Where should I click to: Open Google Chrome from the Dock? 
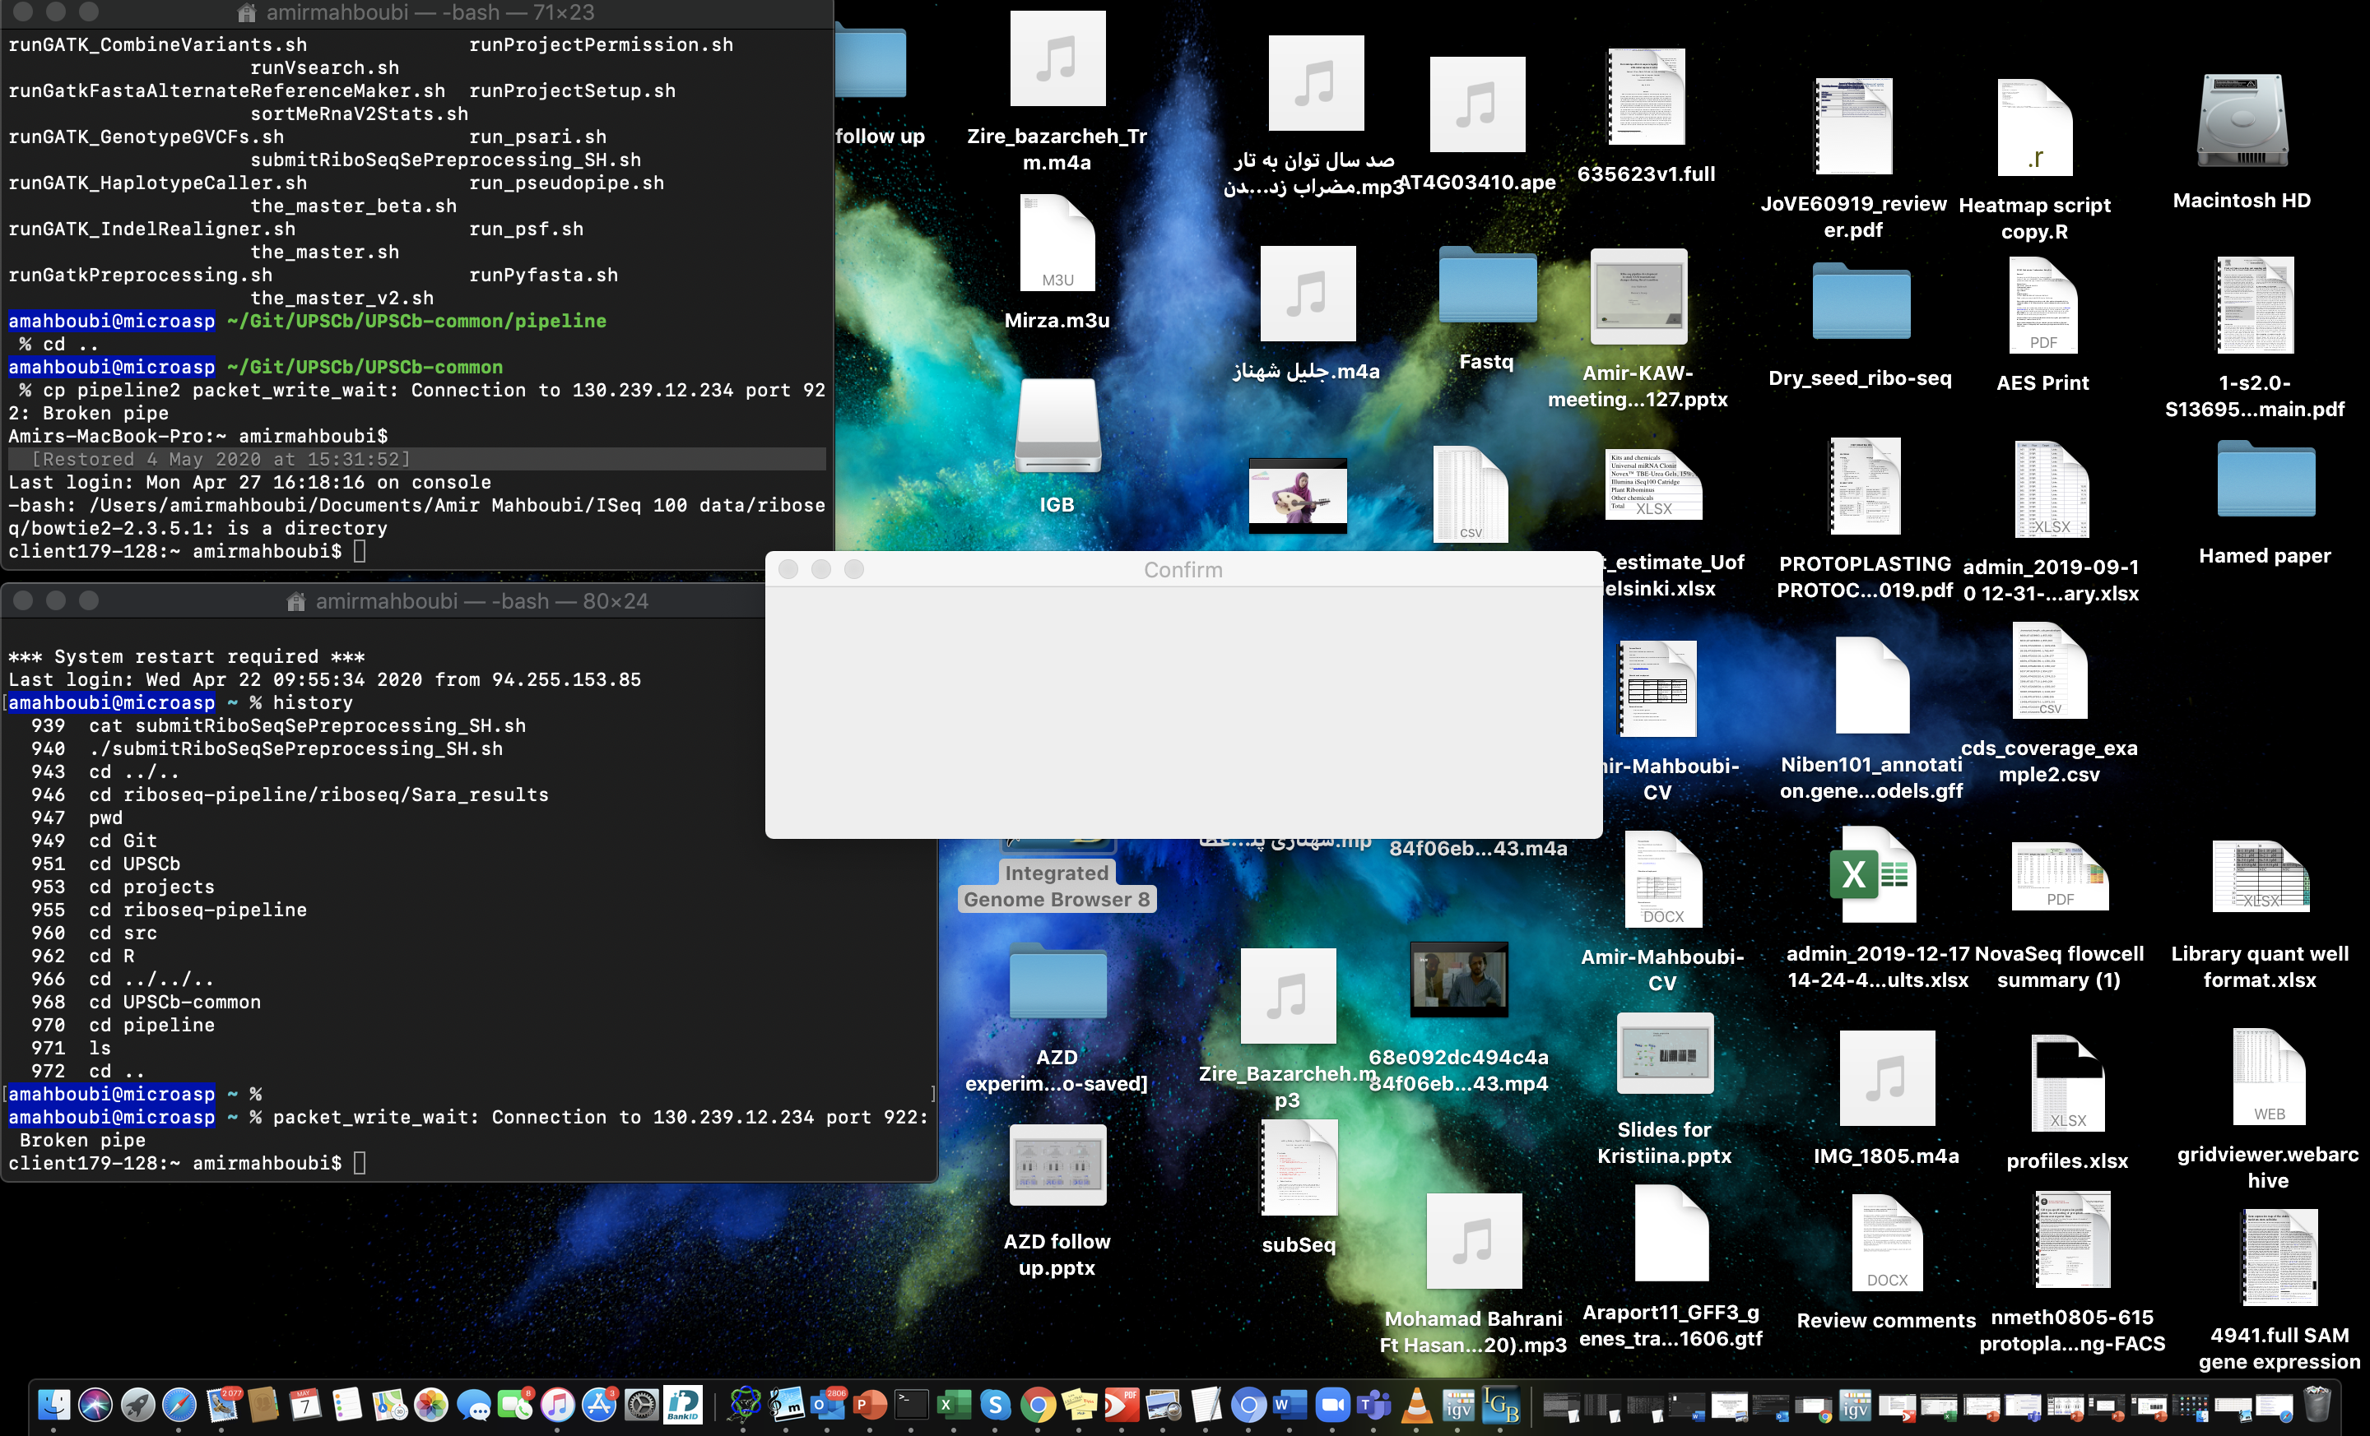click(1037, 1406)
